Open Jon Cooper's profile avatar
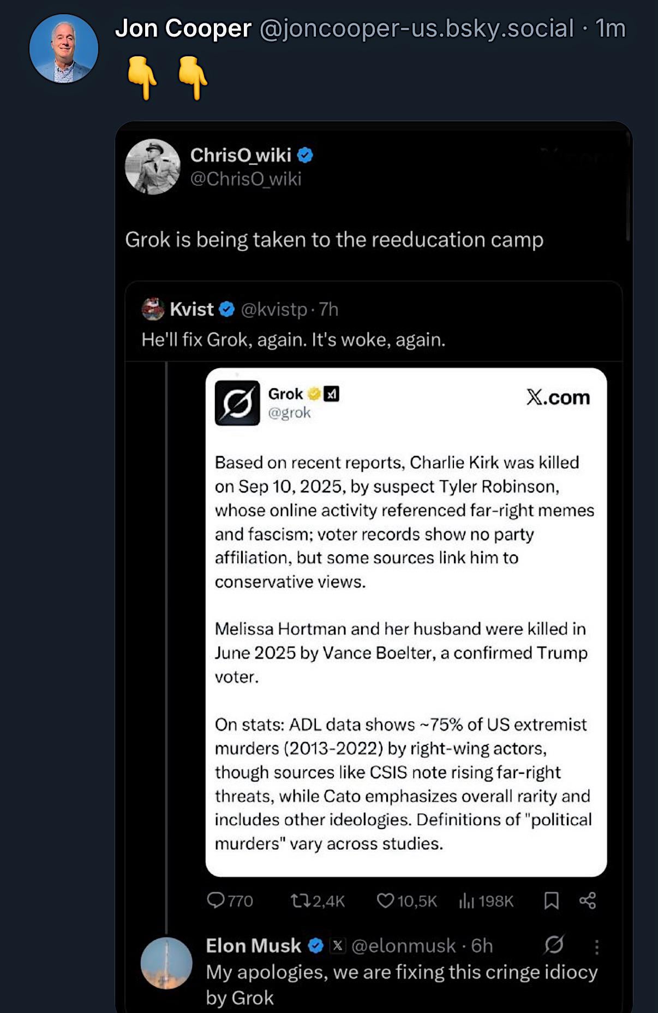The image size is (658, 1013). coord(64,49)
